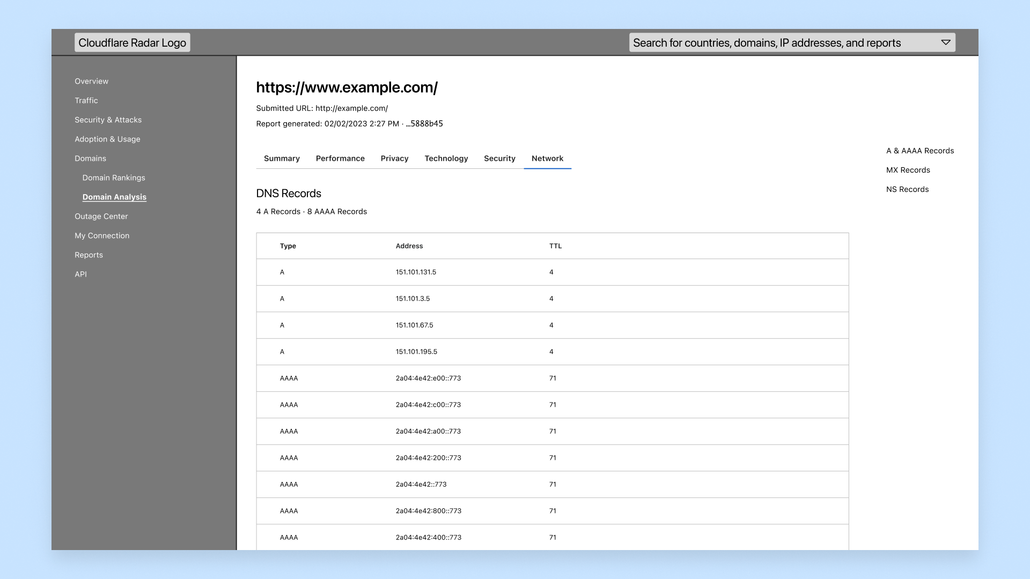
Task: Select Adoption & Usage sidebar item
Action: (107, 139)
